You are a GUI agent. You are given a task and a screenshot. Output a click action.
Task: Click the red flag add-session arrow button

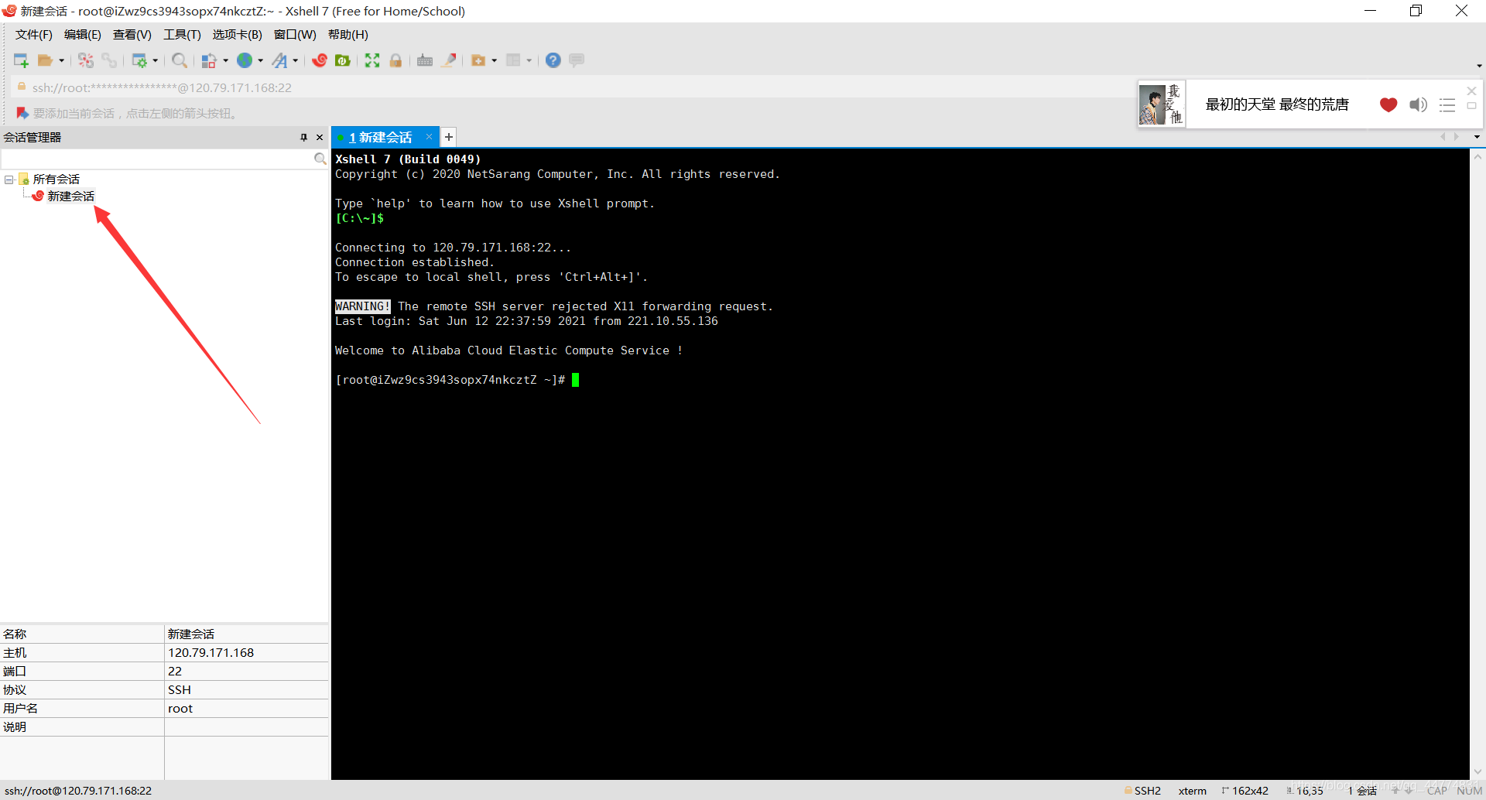click(x=22, y=113)
